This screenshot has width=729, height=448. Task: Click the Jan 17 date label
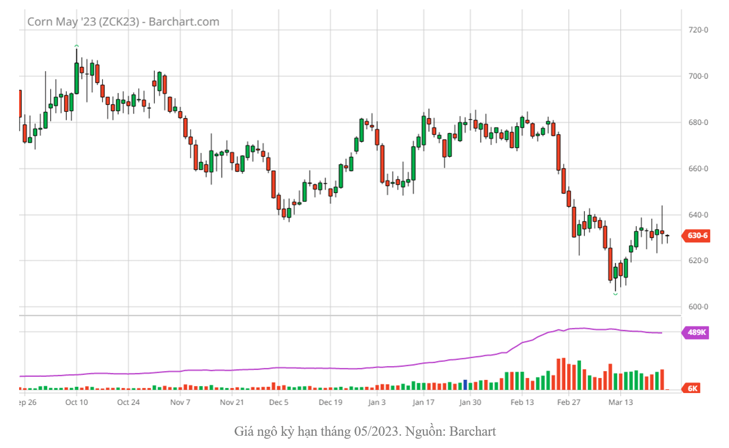(424, 402)
